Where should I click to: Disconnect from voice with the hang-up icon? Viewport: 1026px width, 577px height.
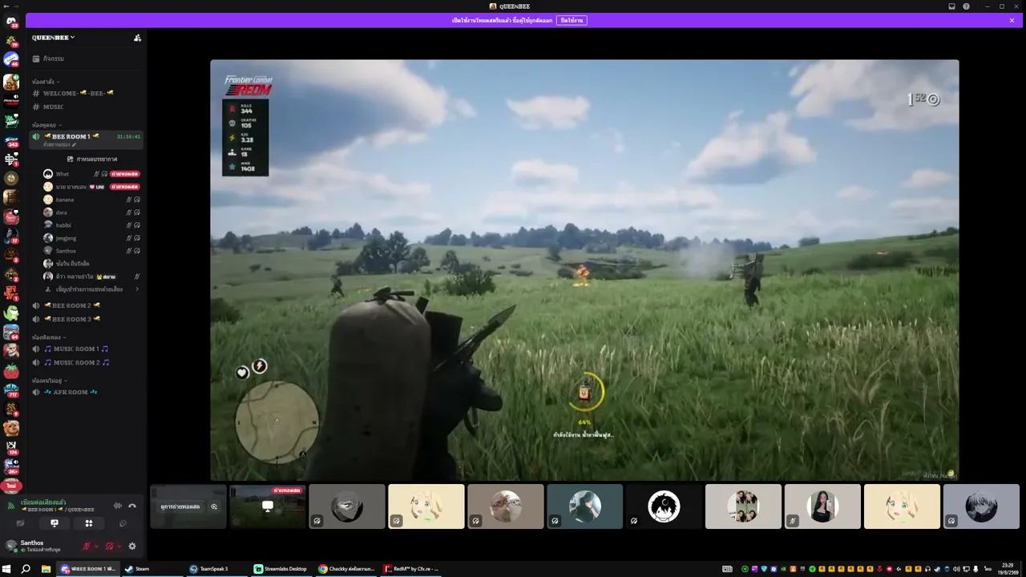point(132,506)
